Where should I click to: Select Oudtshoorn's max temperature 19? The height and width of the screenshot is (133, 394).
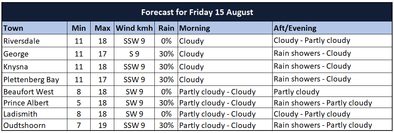click(x=102, y=125)
